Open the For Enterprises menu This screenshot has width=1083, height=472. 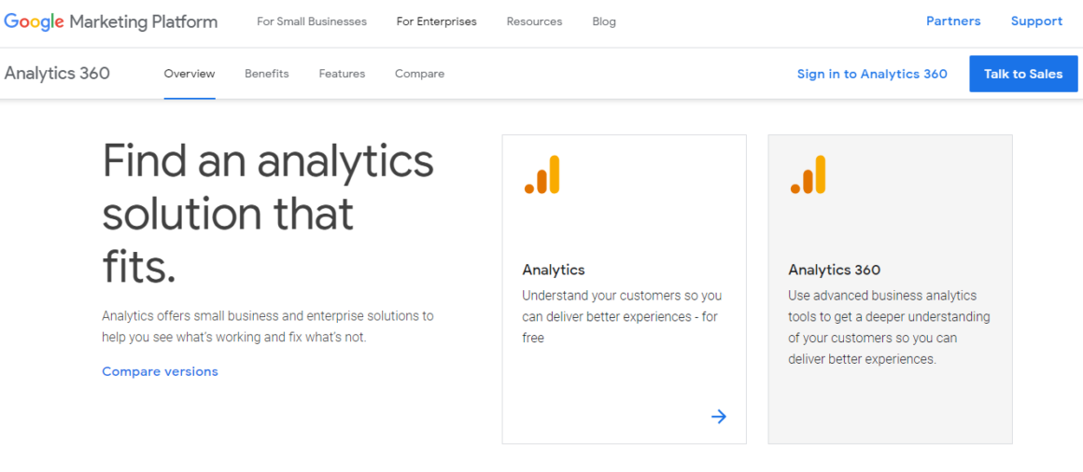click(x=436, y=21)
